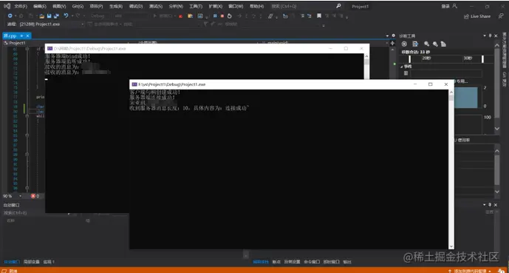
Task: Open the 生成(B) menu
Action: (116, 6)
